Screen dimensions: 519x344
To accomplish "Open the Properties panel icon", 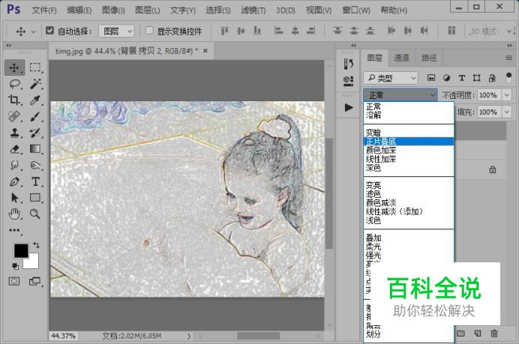I will (x=348, y=81).
